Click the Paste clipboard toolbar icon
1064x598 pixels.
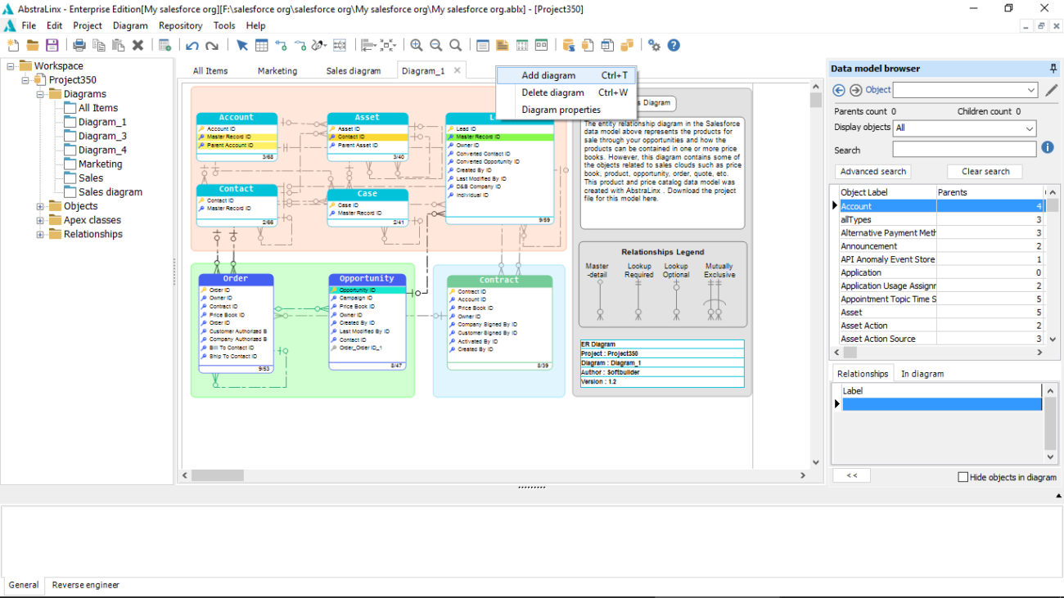pyautogui.click(x=119, y=45)
